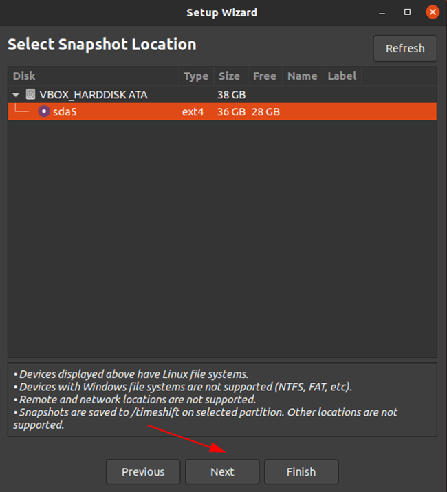Select the VBOX_HARDDISK ATA disk row

pyautogui.click(x=222, y=94)
